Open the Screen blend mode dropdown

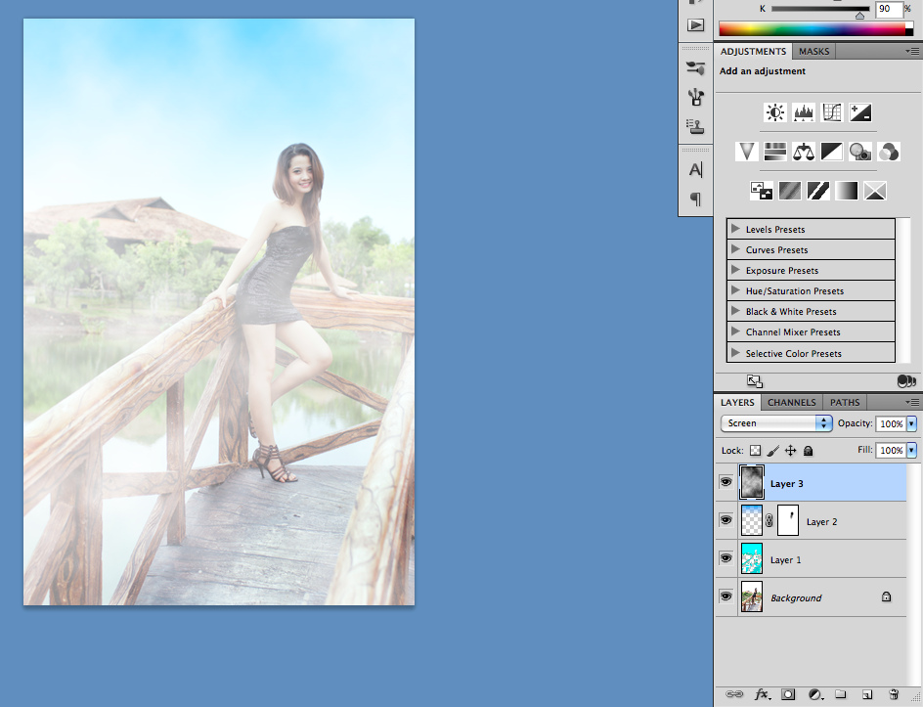(x=776, y=423)
